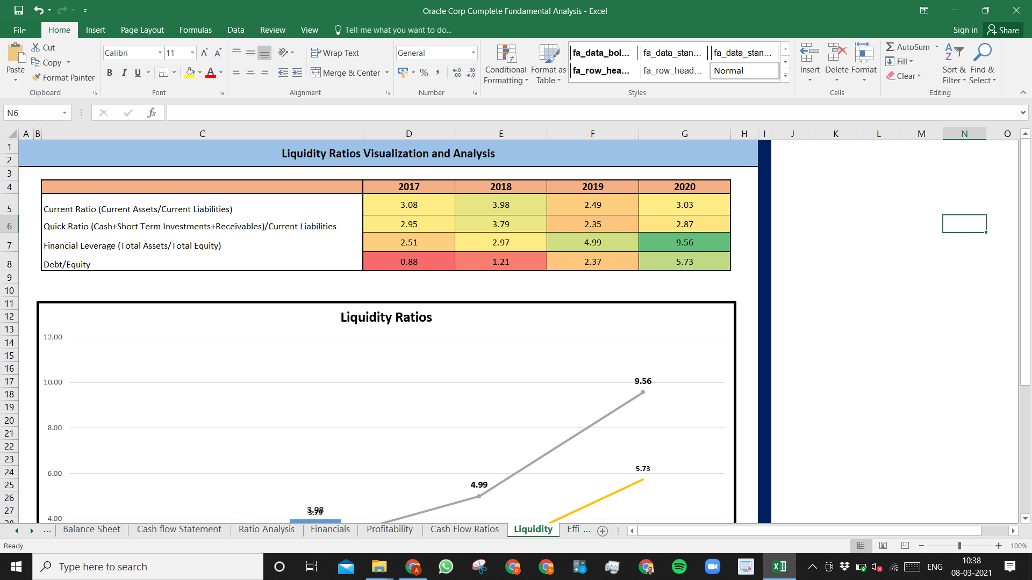Image resolution: width=1032 pixels, height=580 pixels.
Task: Click the Merge & Center icon
Action: click(316, 73)
